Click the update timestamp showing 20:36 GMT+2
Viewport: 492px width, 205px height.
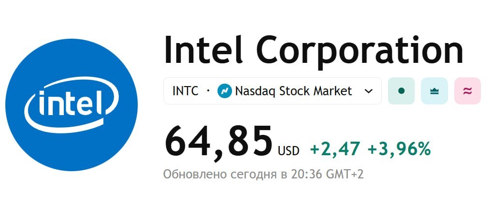click(263, 174)
